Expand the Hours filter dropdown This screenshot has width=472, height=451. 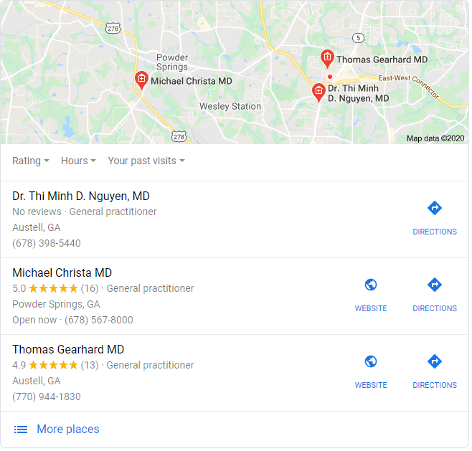tap(78, 161)
